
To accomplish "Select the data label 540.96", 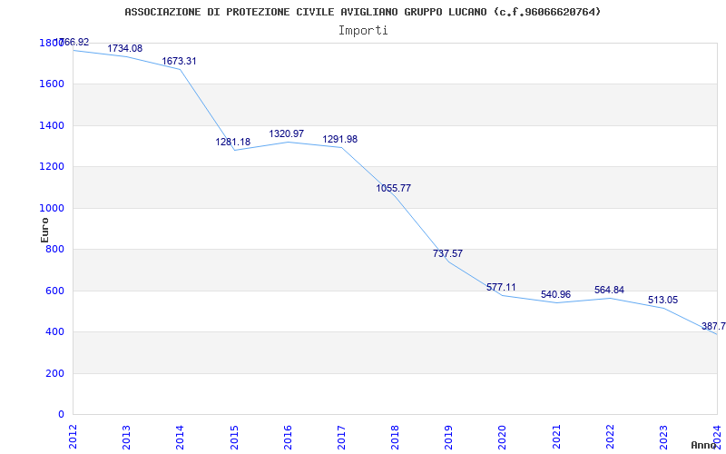I will click(555, 294).
